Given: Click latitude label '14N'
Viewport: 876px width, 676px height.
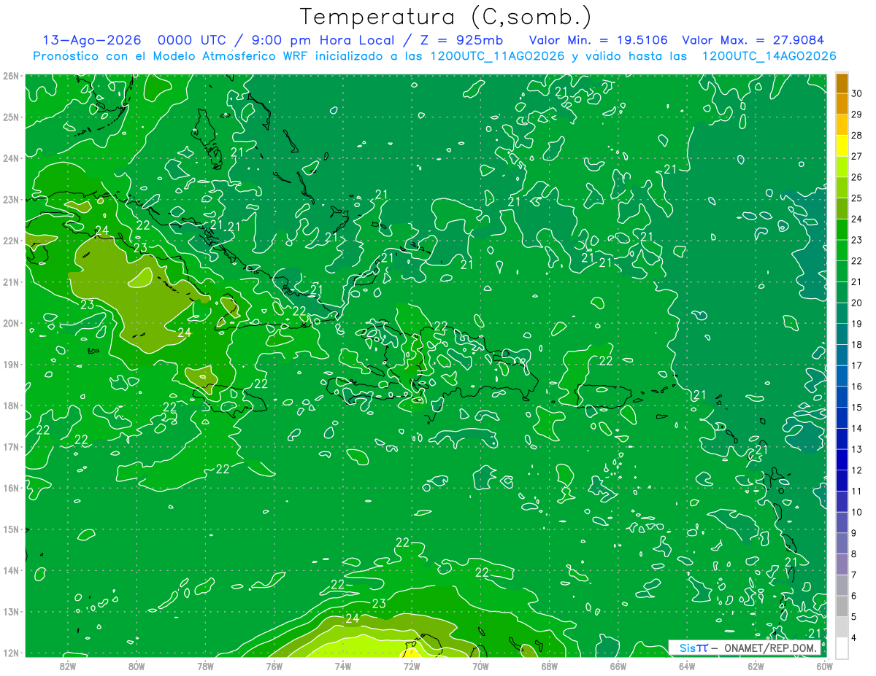Looking at the screenshot, I should pos(11,570).
